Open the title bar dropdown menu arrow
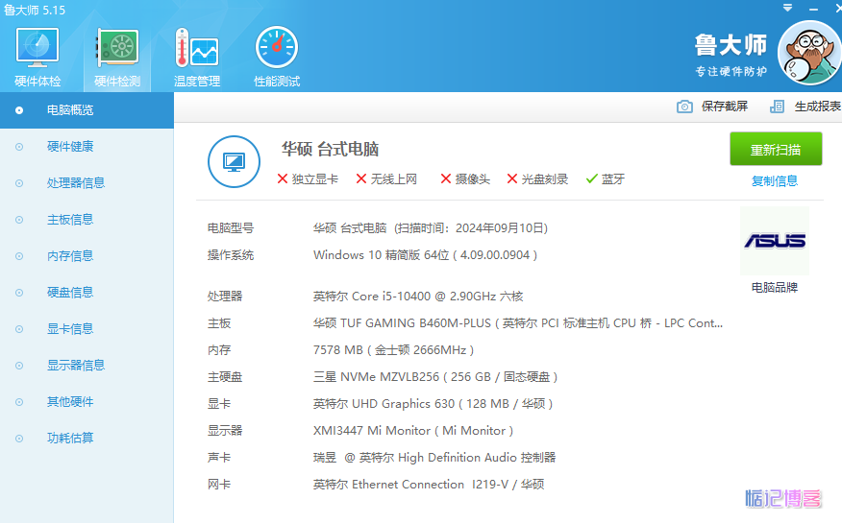Image resolution: width=842 pixels, height=523 pixels. (787, 8)
